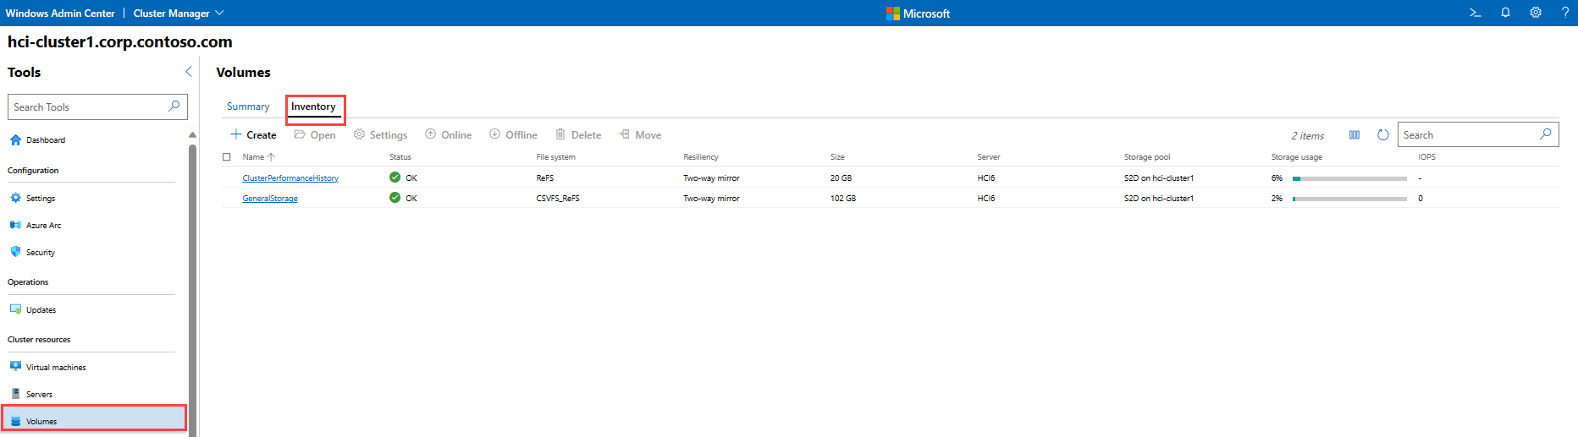Create a new volume
The width and height of the screenshot is (1578, 437).
pyautogui.click(x=253, y=135)
